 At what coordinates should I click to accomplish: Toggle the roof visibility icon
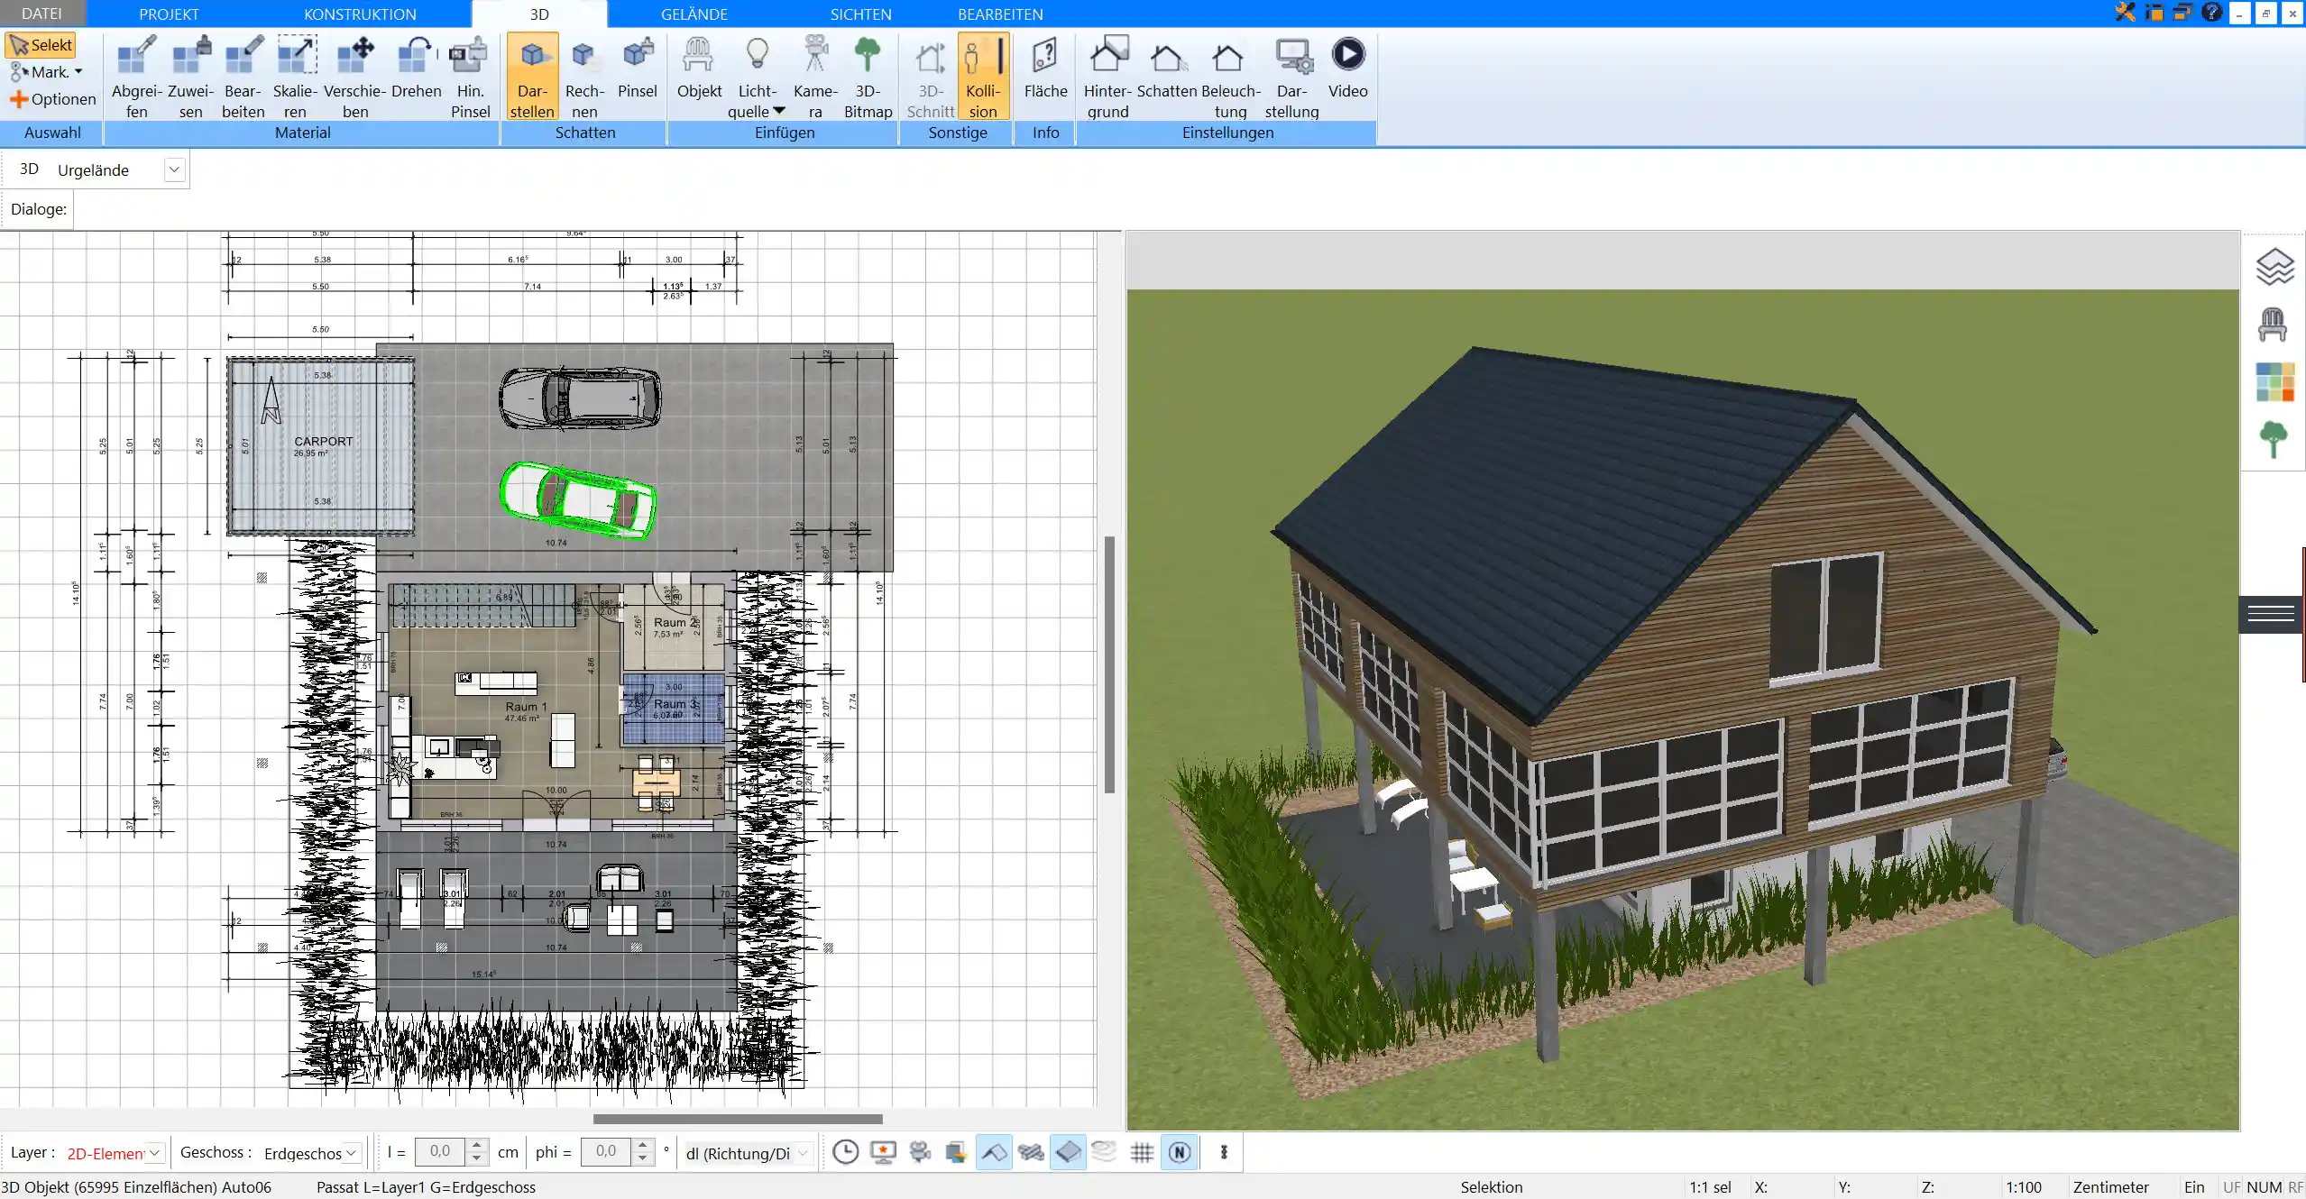click(994, 1152)
